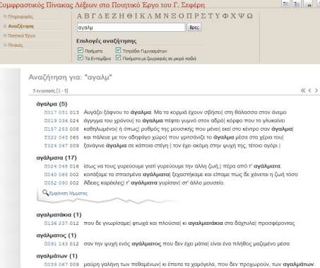
Task: Open Ποιητικό Έργο in the sidebar menu
Action: coord(21,36)
